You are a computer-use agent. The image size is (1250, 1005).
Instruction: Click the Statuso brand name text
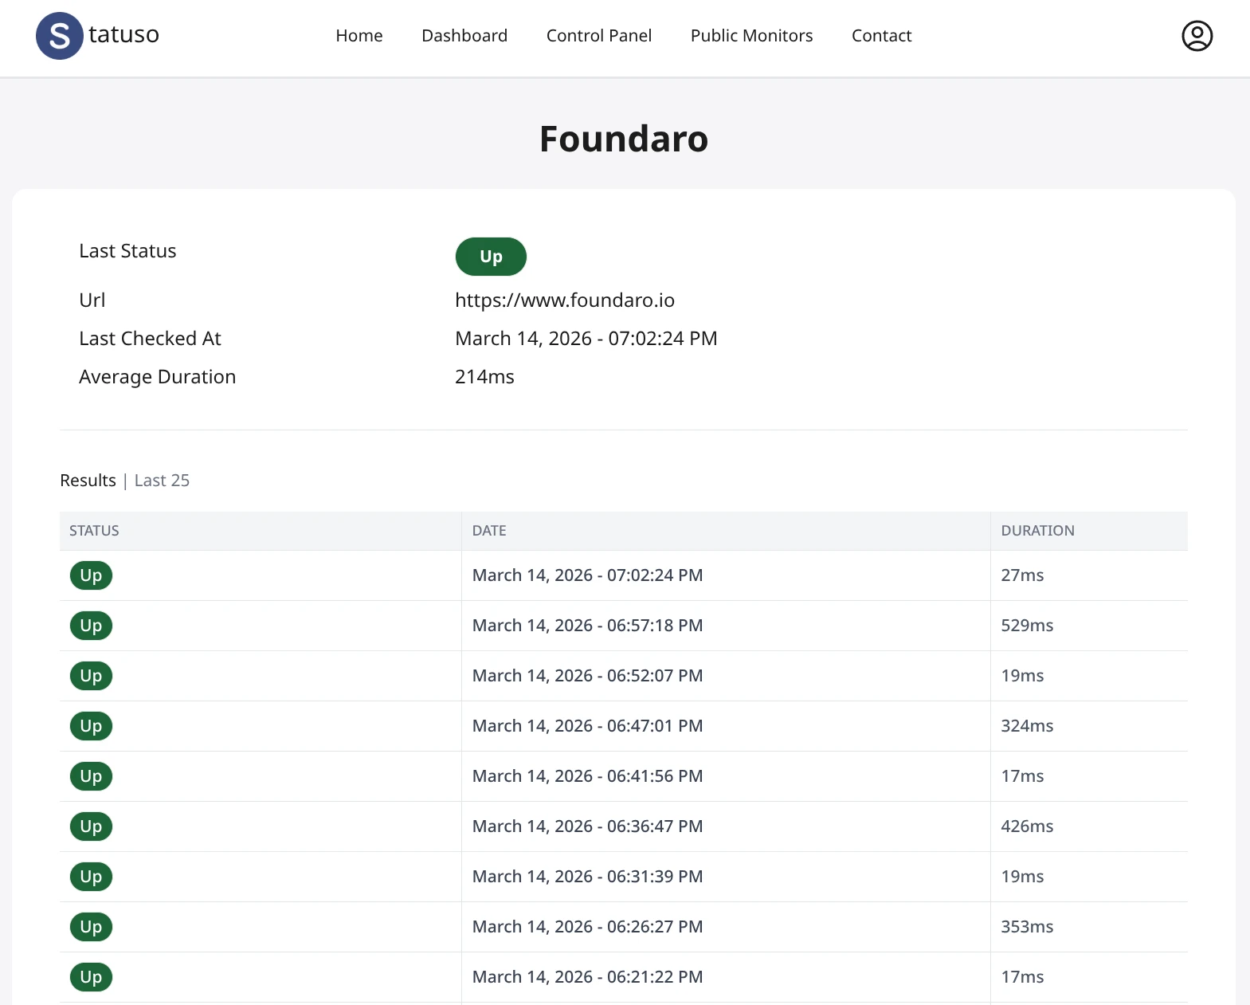(x=123, y=34)
